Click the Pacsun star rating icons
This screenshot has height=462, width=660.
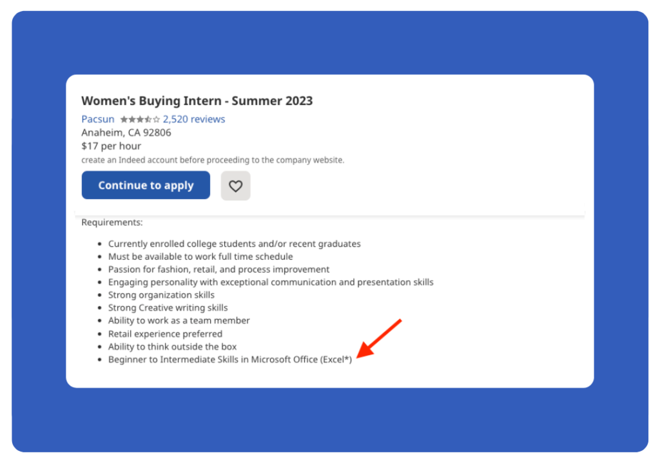[140, 119]
